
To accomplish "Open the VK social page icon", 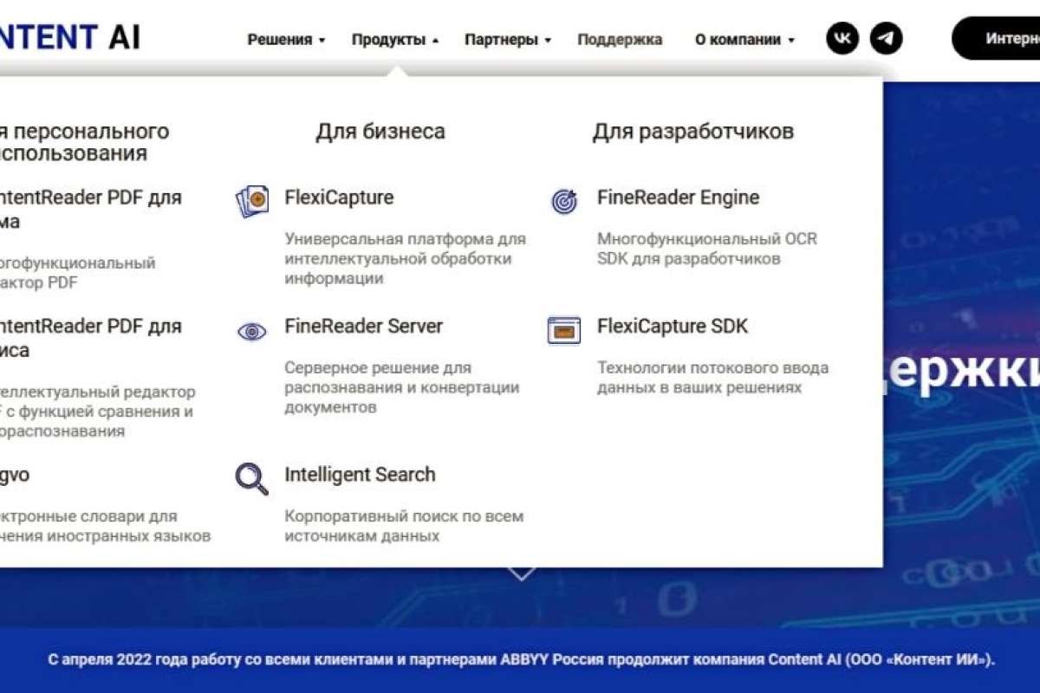I will [x=842, y=39].
